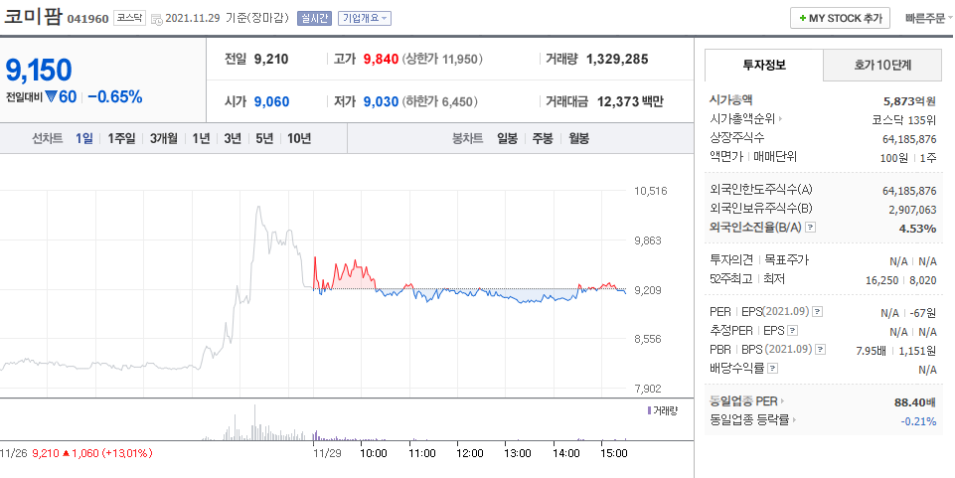Click the blue down-triangle change indicator
Screen dimensions: 955x478
click(51, 96)
